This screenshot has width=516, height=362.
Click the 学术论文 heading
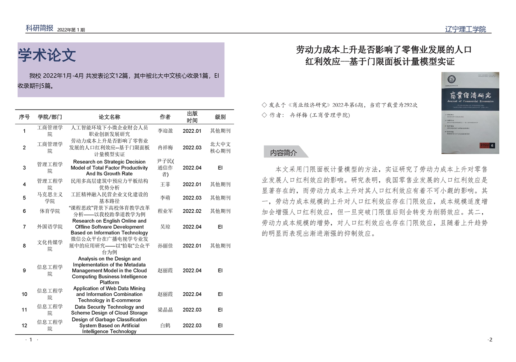coord(47,55)
